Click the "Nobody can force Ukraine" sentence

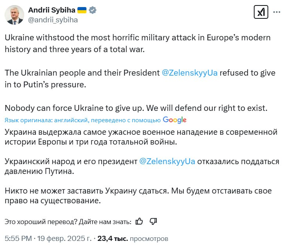(x=135, y=108)
